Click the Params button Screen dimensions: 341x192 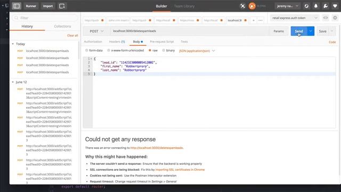279,31
